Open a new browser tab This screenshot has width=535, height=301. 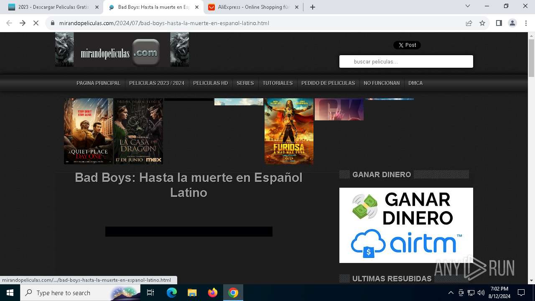(x=313, y=7)
